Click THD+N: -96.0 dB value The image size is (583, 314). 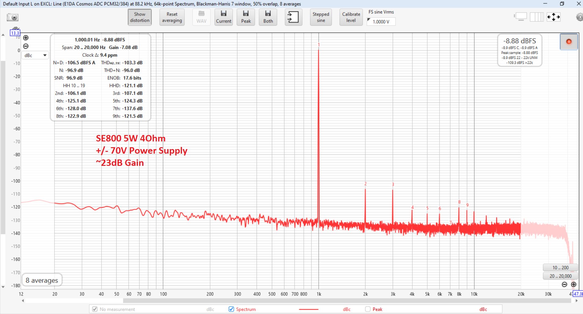(x=122, y=70)
